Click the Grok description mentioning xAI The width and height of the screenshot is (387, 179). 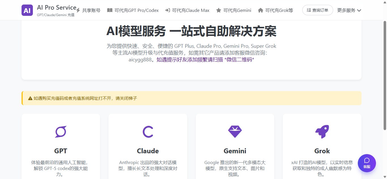322,169
